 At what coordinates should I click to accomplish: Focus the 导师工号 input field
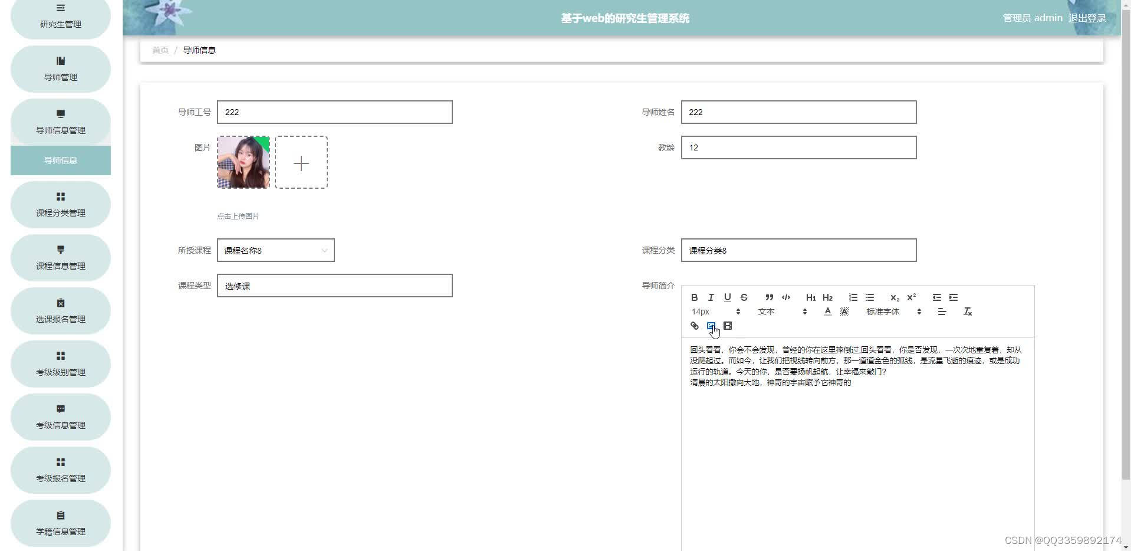coord(334,112)
